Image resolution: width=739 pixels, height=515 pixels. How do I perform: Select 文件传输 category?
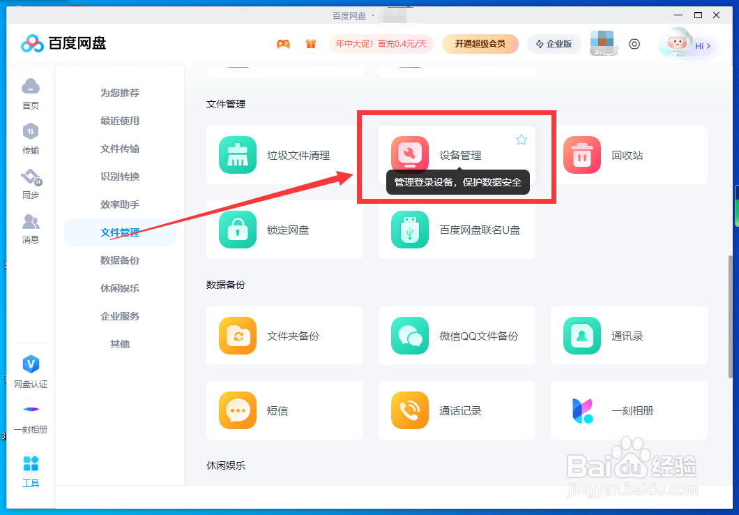(120, 149)
